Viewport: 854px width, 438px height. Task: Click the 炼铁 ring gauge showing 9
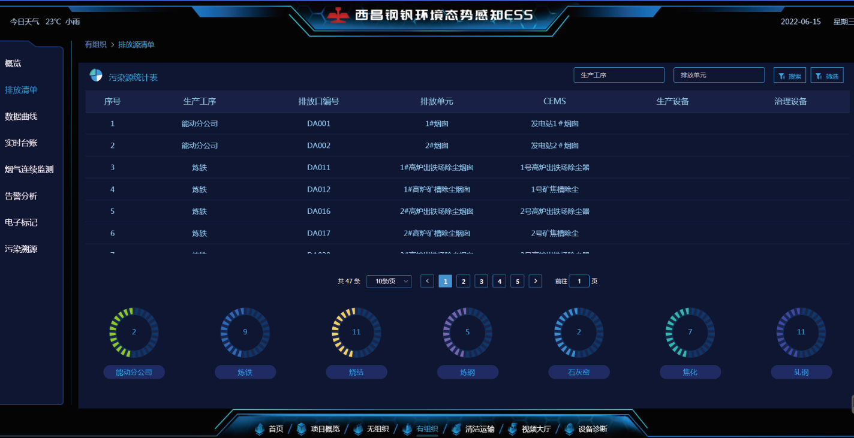pos(245,331)
